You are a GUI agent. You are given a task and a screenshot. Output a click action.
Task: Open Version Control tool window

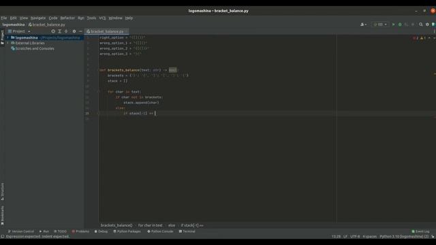[21, 231]
